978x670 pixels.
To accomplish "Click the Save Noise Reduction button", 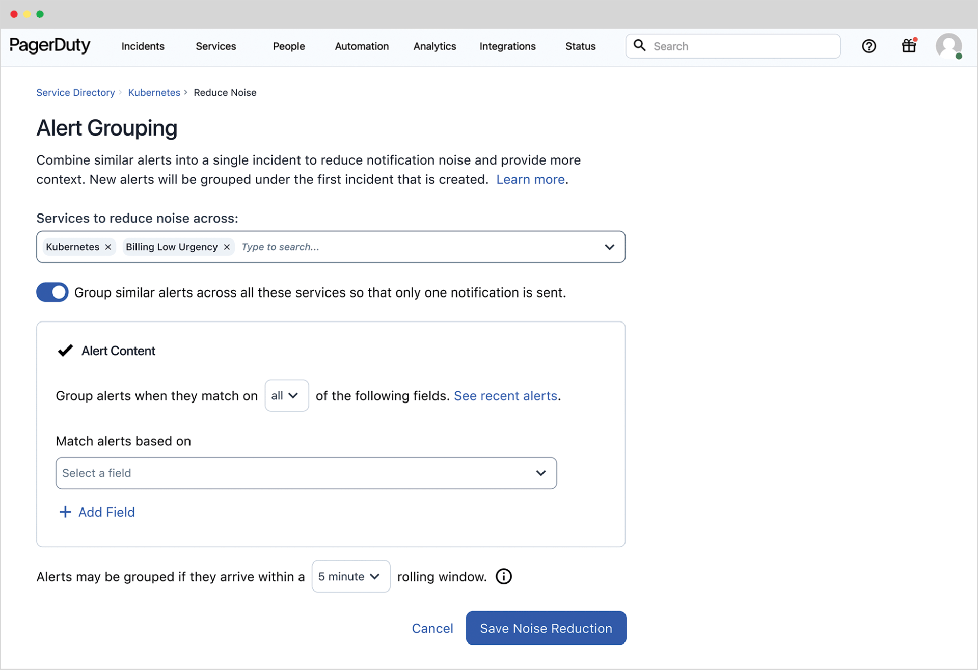I will point(546,628).
